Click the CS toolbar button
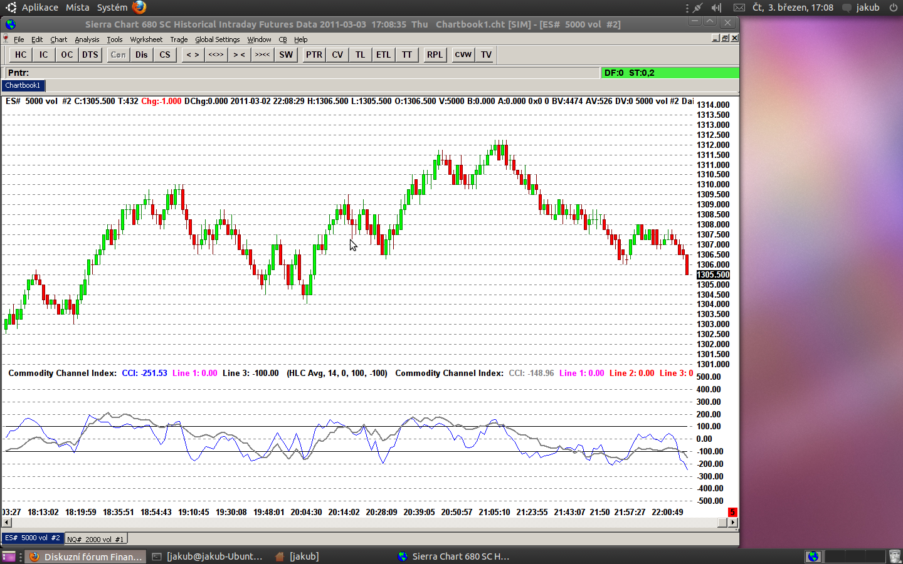The height and width of the screenshot is (564, 903). point(165,55)
